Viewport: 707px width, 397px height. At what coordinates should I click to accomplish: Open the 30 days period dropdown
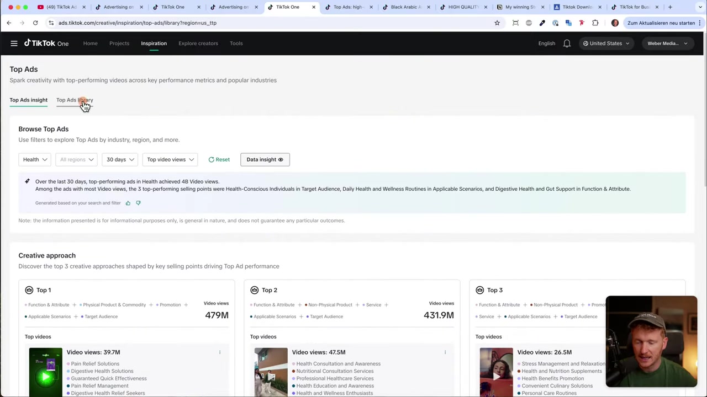click(x=120, y=159)
